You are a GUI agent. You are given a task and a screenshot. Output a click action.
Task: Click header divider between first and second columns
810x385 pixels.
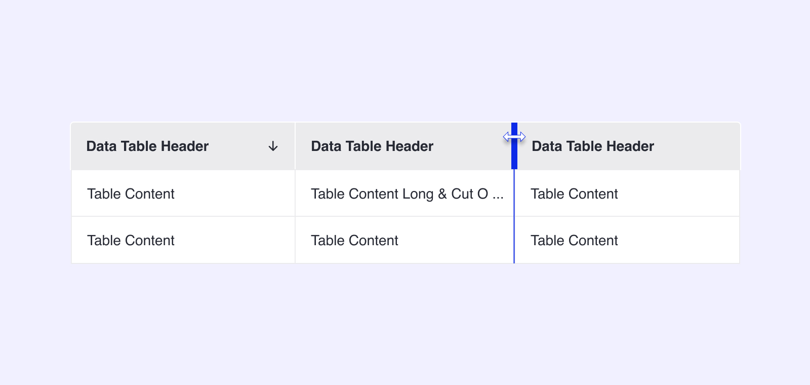[295, 146]
